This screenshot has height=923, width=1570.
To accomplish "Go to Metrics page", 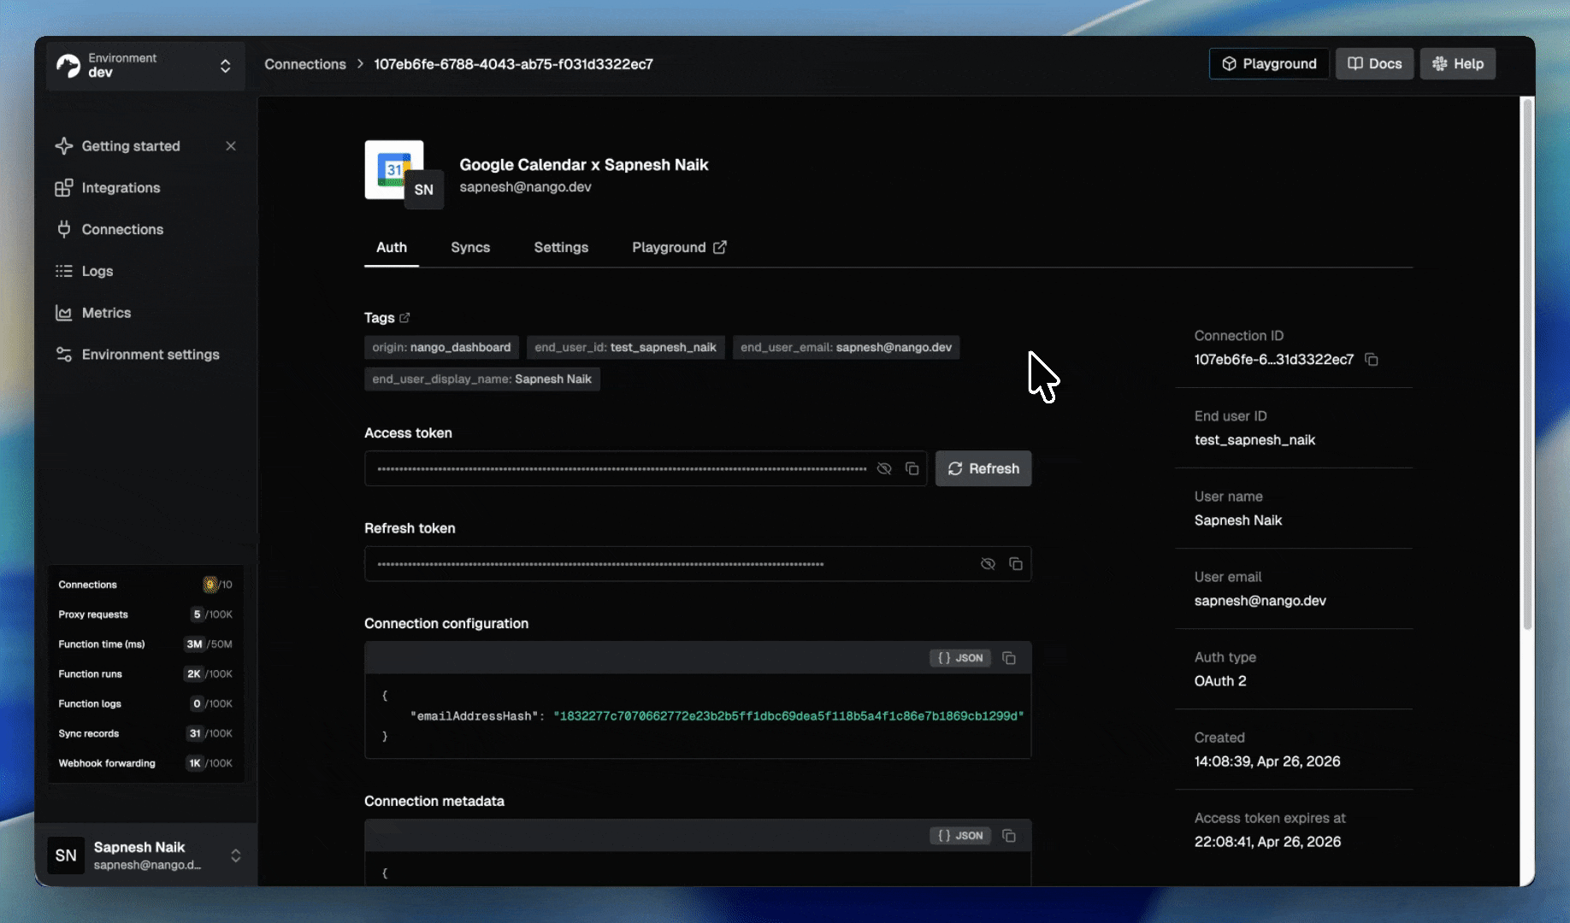I will coord(106,313).
